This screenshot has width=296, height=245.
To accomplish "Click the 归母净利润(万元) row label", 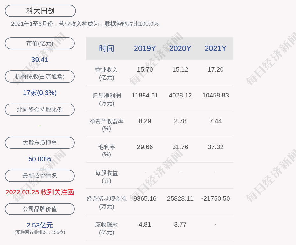I will click(107, 99).
